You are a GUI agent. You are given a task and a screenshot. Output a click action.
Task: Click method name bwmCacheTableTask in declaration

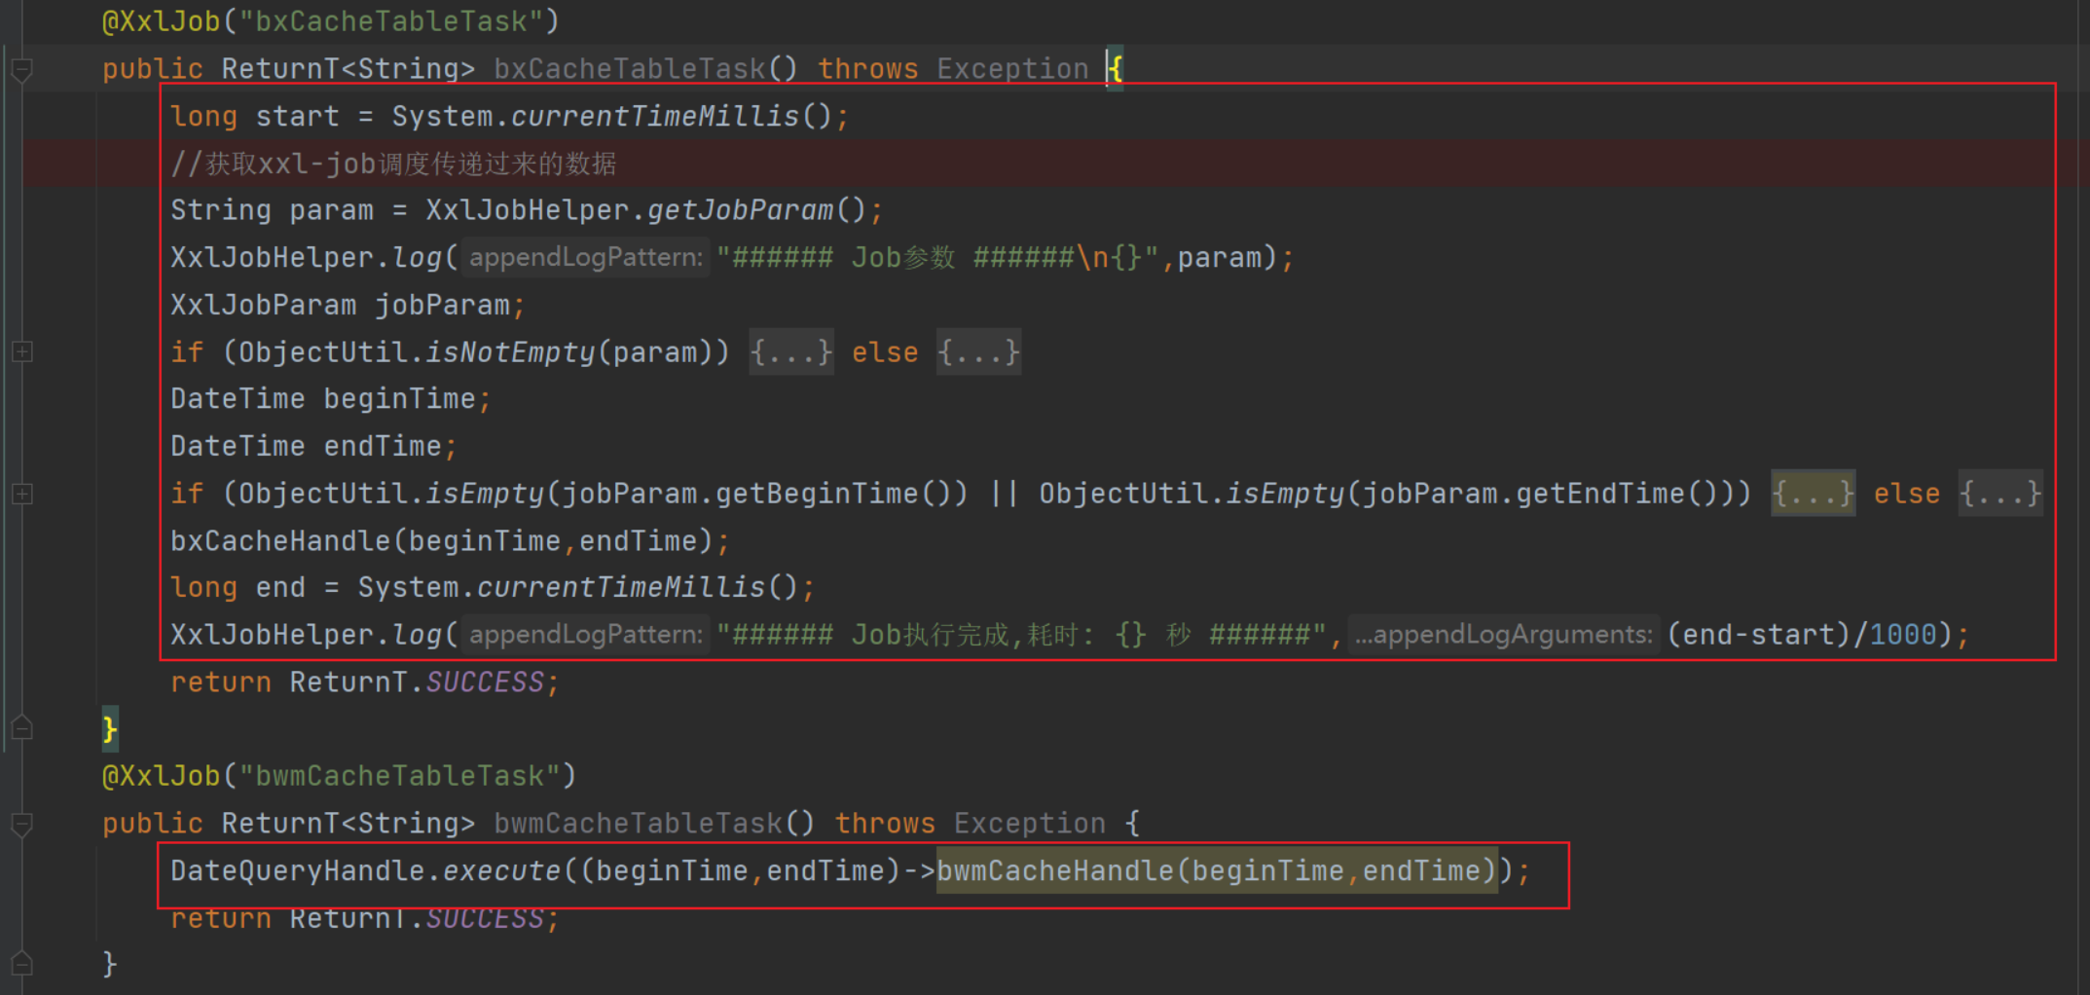coord(638,825)
